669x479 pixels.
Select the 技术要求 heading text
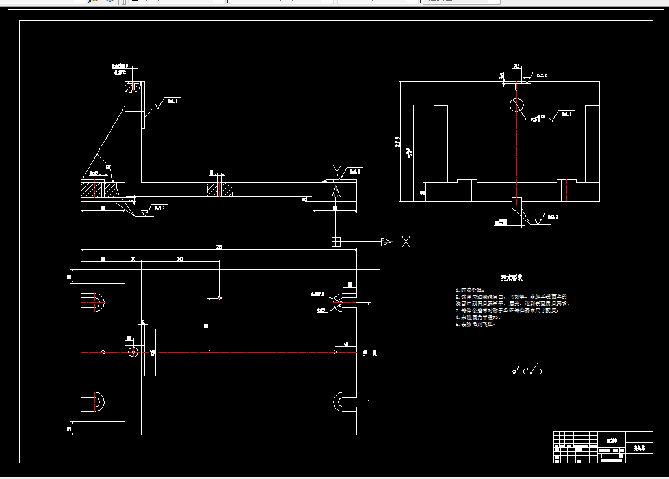tap(512, 278)
